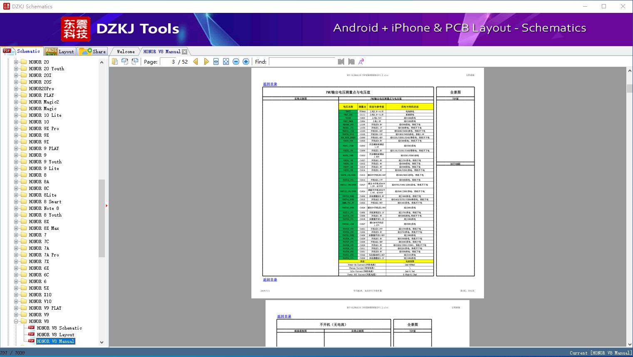Close the HONOR V8 Manual tab

[x=185, y=52]
